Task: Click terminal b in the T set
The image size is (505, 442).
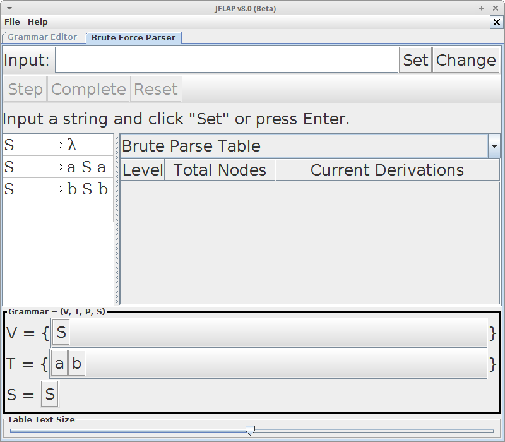Action: [x=76, y=364]
